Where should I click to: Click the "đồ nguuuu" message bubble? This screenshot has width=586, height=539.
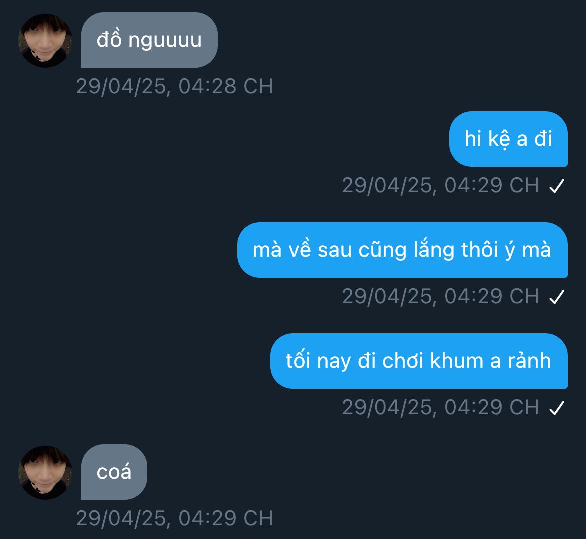pos(149,40)
